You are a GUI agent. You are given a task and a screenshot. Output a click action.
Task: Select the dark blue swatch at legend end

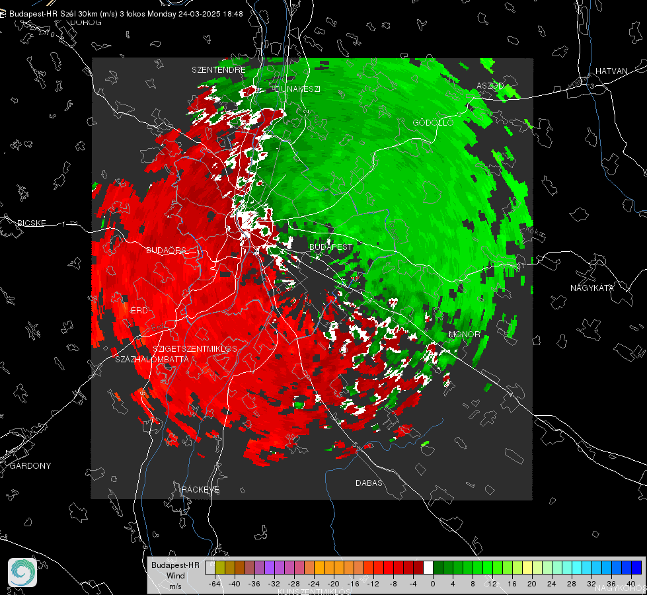pyautogui.click(x=636, y=568)
